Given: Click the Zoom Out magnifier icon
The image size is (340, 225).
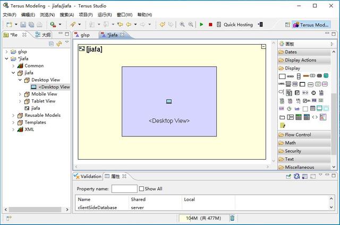Looking at the screenshot, I should click(x=190, y=24).
